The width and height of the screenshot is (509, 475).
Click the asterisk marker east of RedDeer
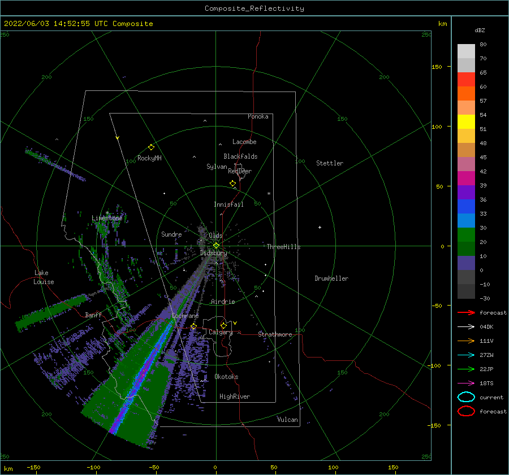(x=269, y=194)
